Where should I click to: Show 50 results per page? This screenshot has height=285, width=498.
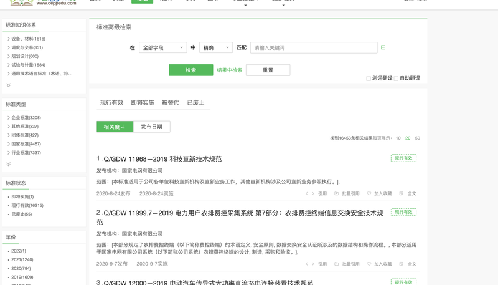pyautogui.click(x=418, y=138)
